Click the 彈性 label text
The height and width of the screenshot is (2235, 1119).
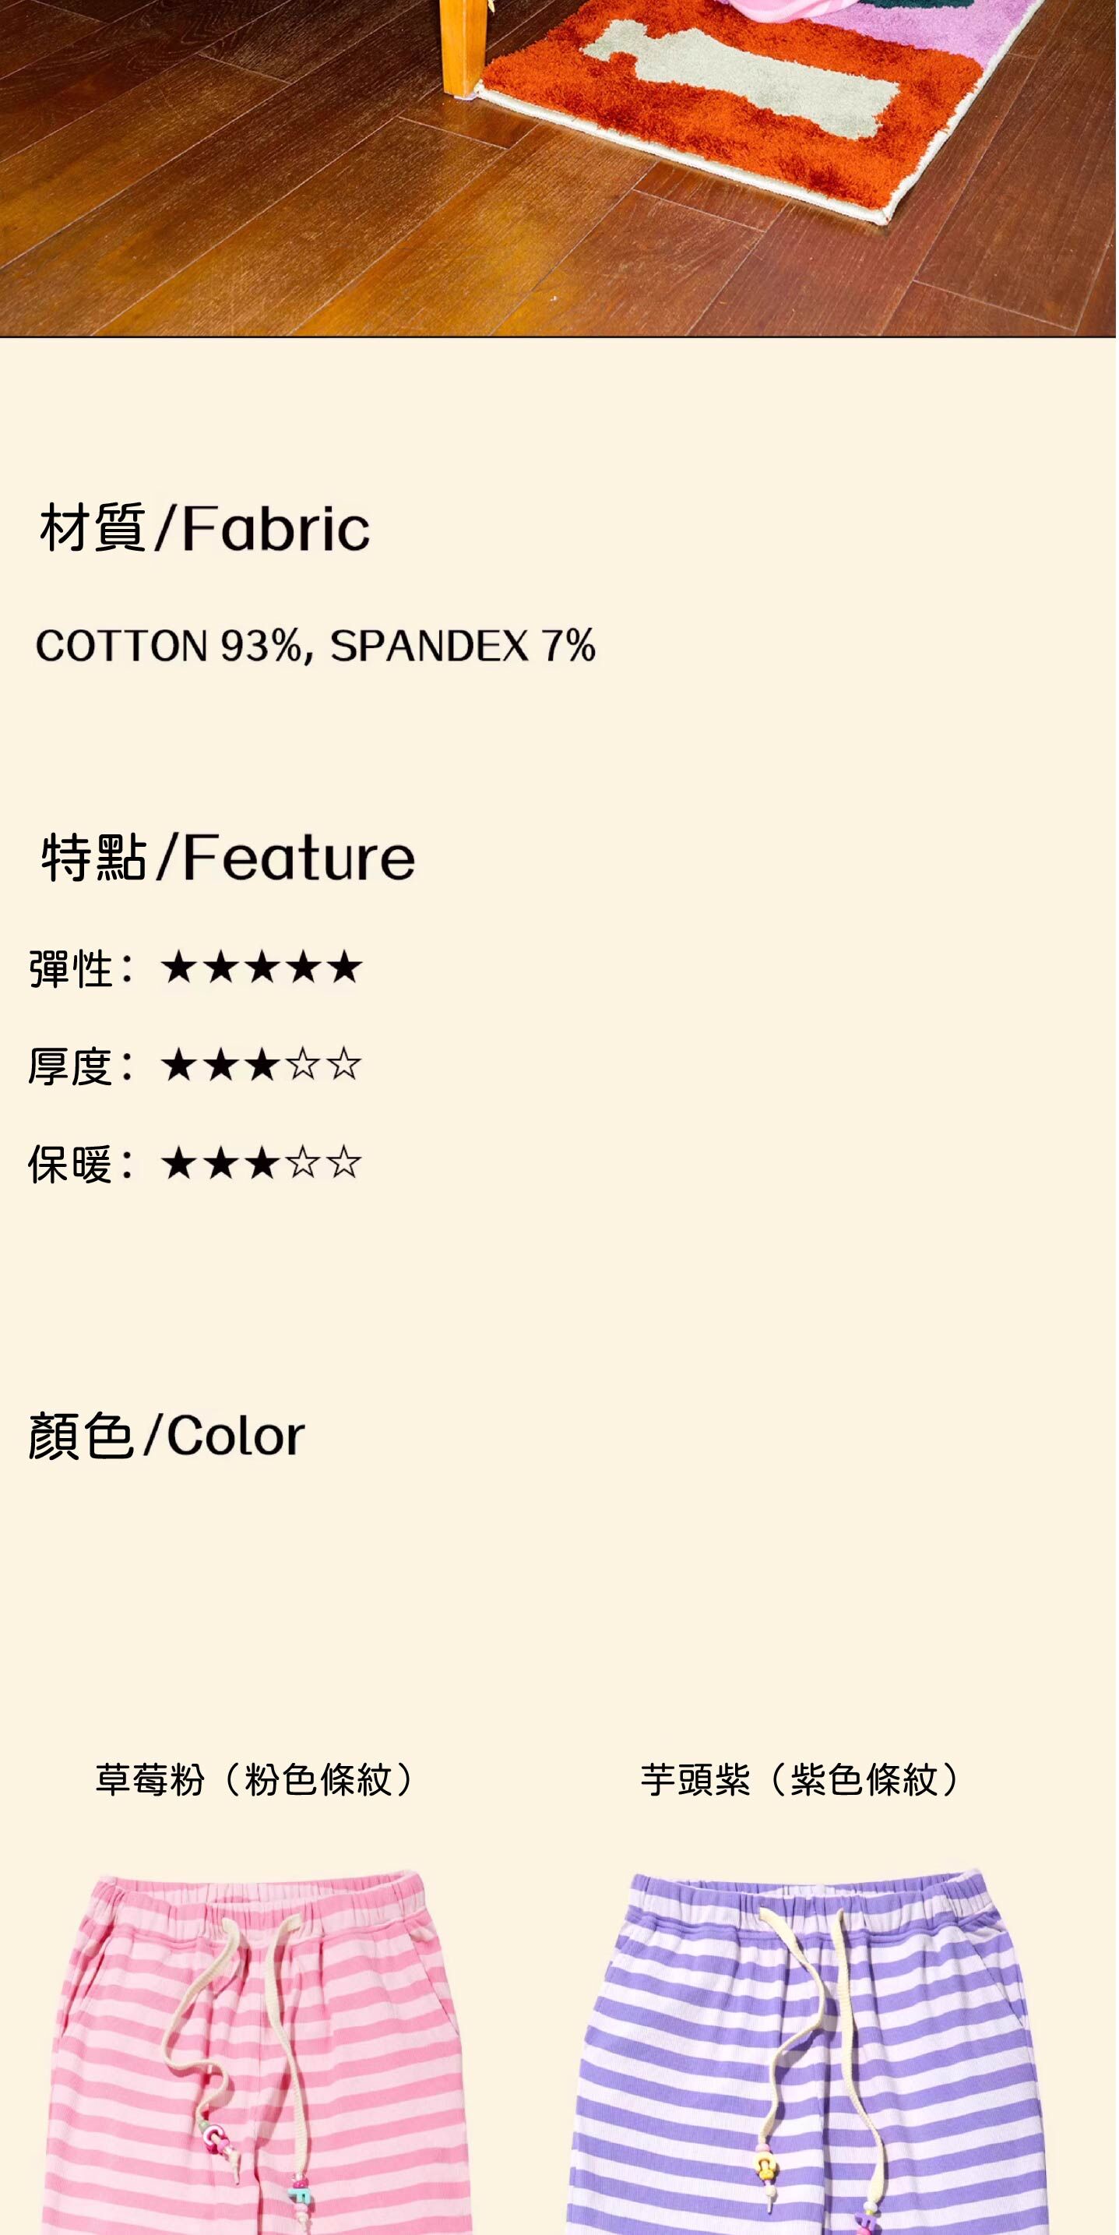[x=71, y=968]
